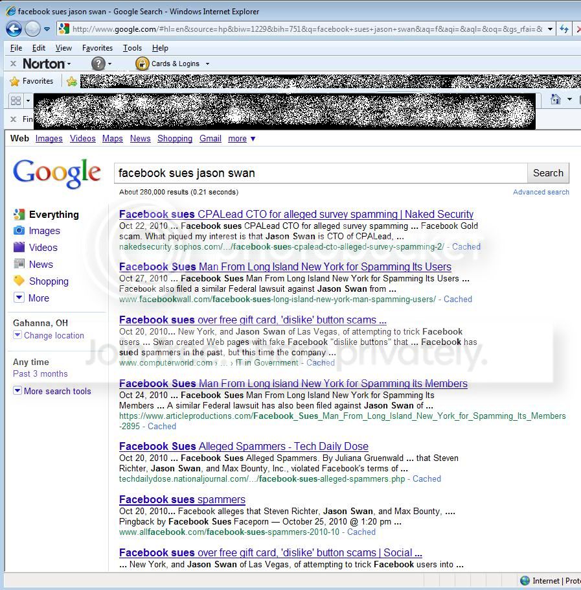Image resolution: width=581 pixels, height=590 pixels.
Task: Open the Favorites menu
Action: click(97, 48)
